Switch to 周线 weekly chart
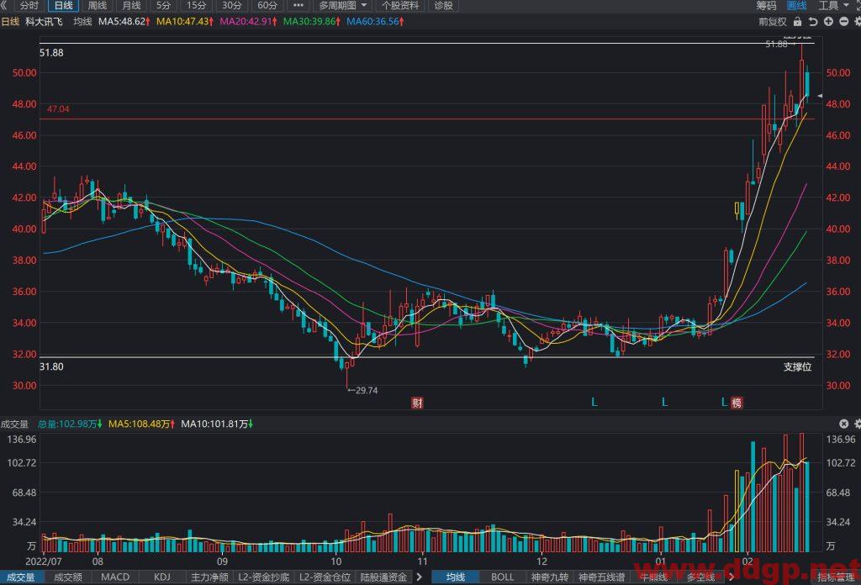 coord(98,6)
